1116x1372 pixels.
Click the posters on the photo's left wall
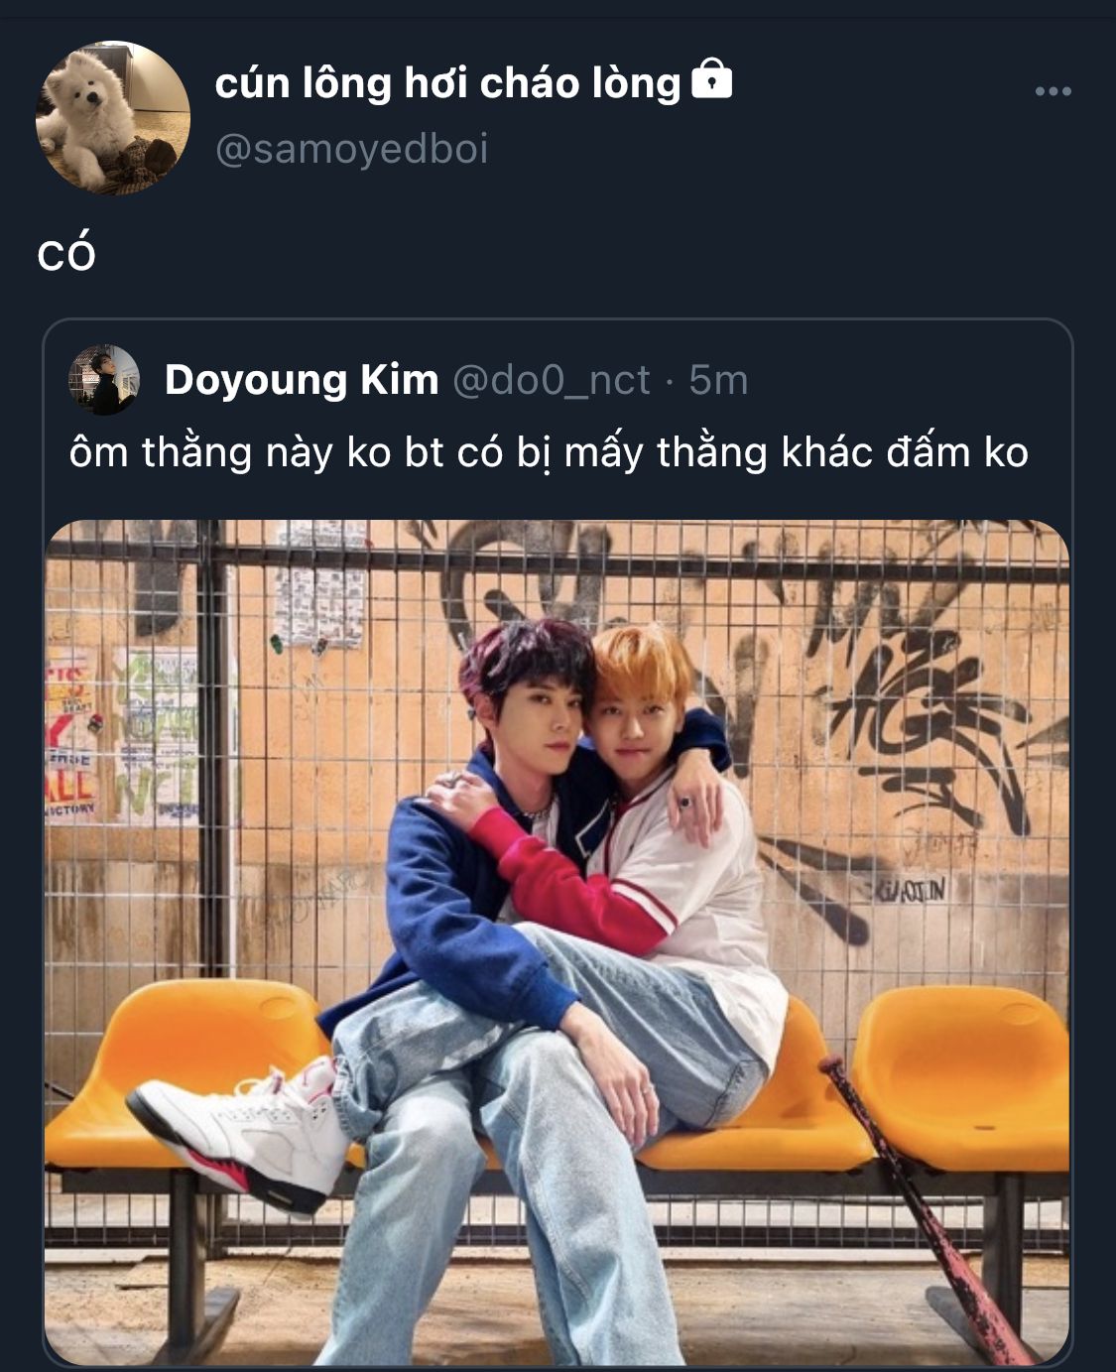[124, 734]
